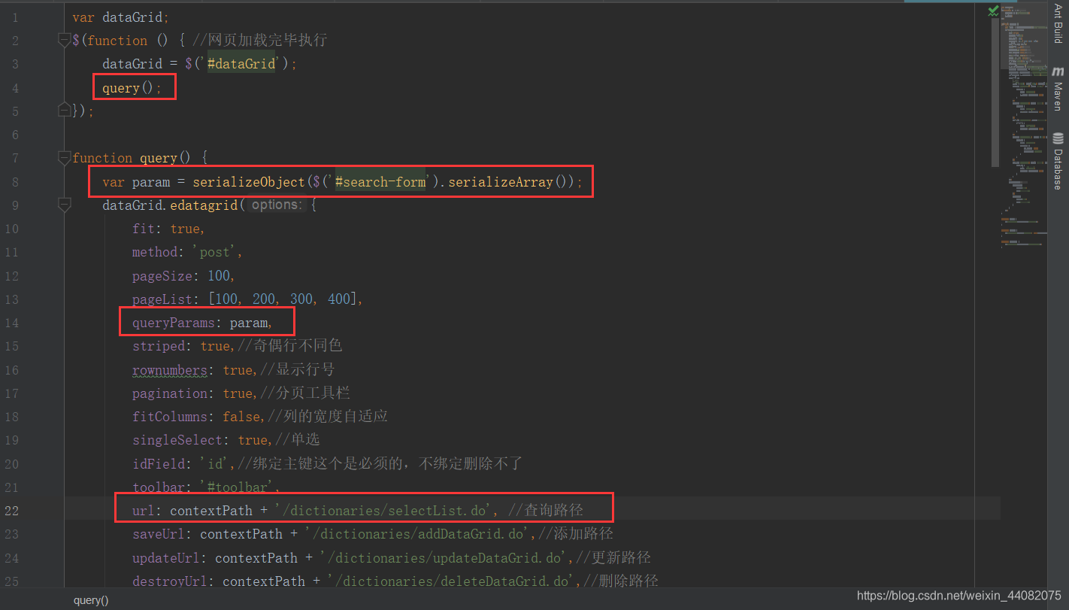Screen dimensions: 1069x610
Task: Open the Database tool window
Action: 1058,161
